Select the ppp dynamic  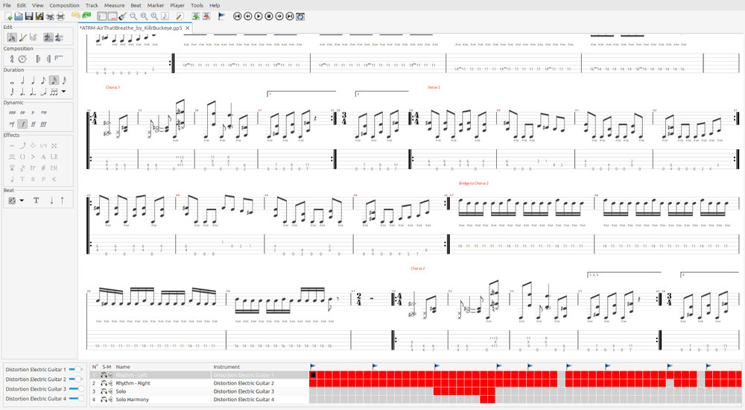(x=12, y=113)
